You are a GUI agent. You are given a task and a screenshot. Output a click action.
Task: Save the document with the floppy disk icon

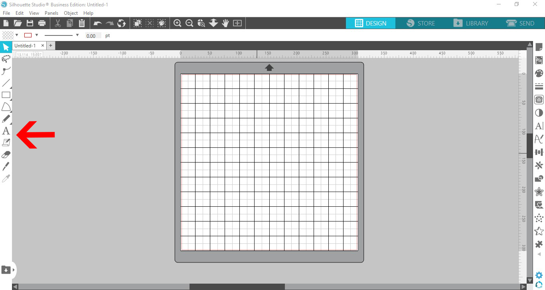30,23
